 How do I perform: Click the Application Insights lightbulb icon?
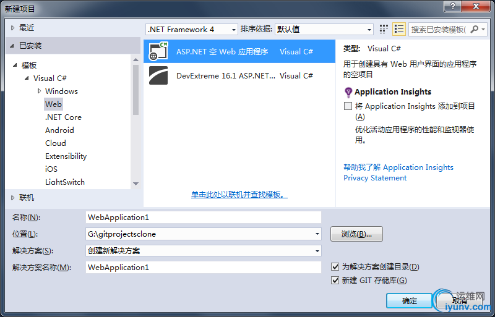[x=348, y=92]
